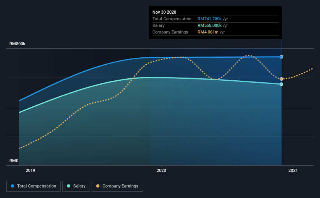Click the 2020 x-axis label

point(161,170)
